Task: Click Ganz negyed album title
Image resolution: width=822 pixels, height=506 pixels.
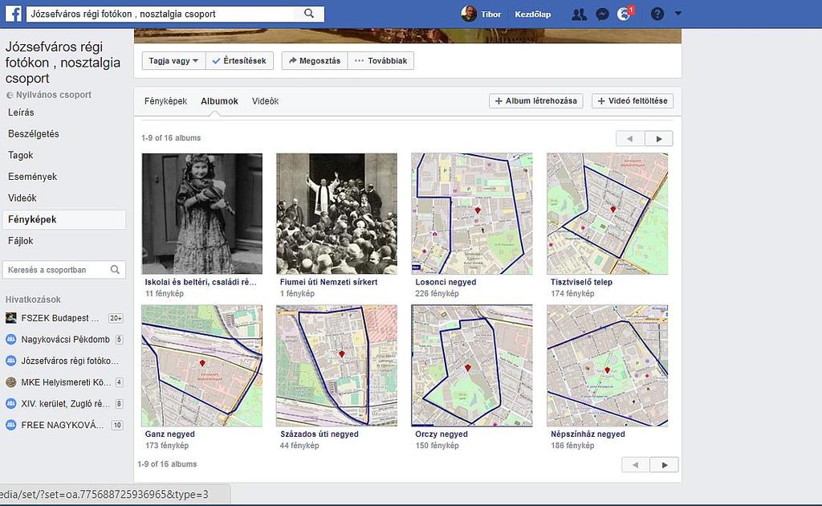Action: [170, 435]
